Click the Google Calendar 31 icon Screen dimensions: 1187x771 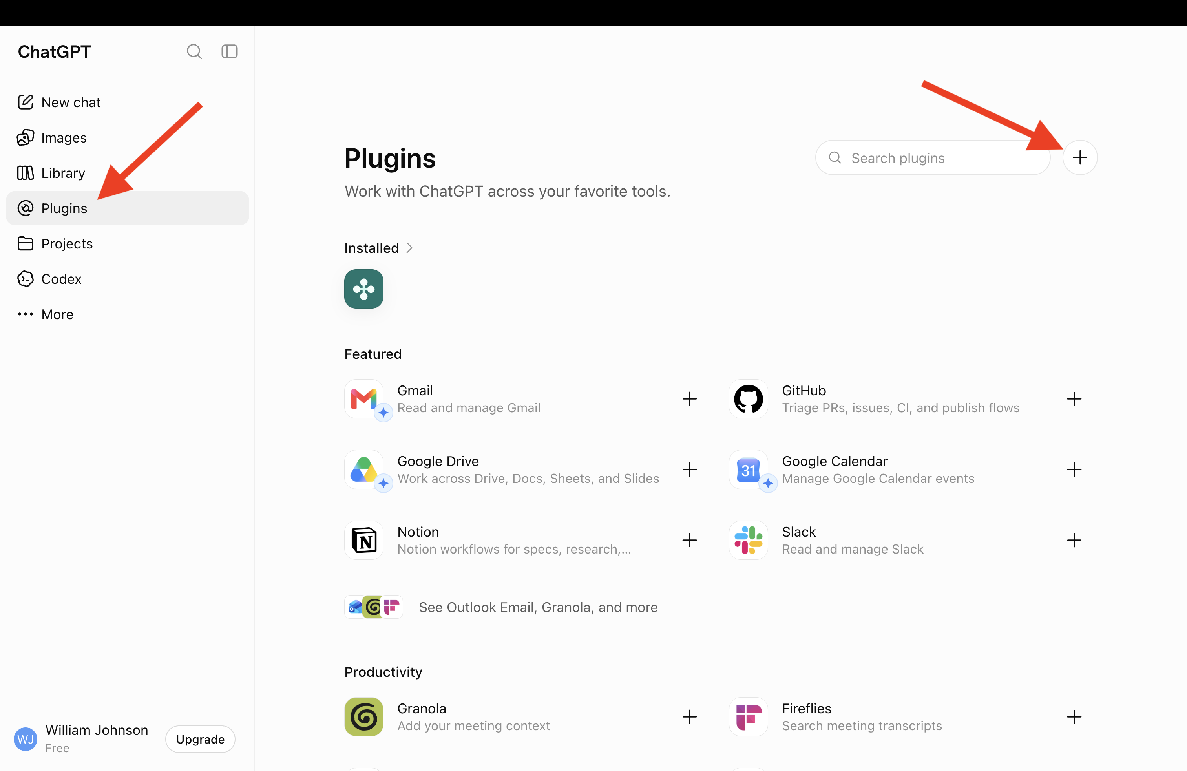[748, 470]
